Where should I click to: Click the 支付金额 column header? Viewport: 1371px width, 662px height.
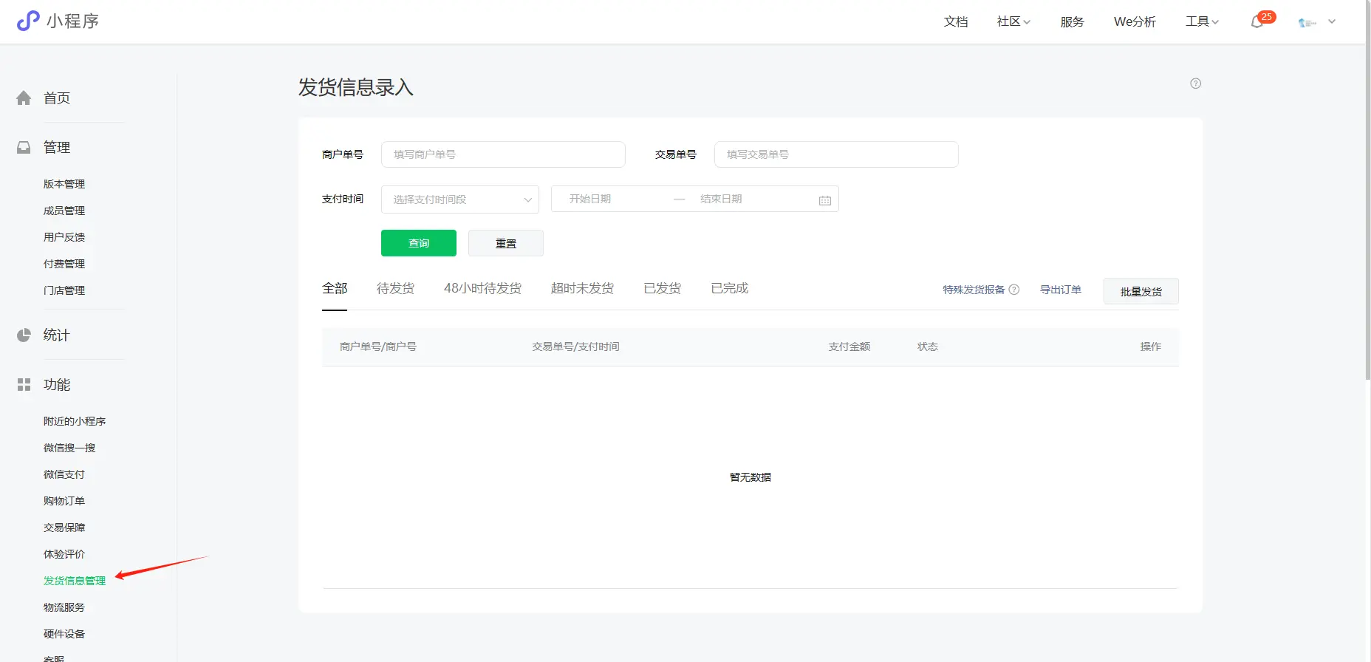tap(849, 347)
